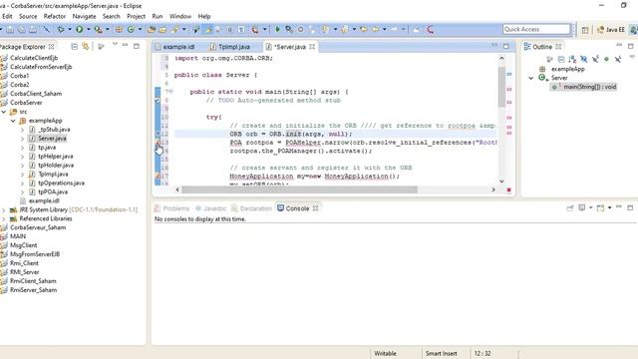The image size is (638, 359).
Task: Collapse the Server class in Outline
Action: [x=531, y=78]
